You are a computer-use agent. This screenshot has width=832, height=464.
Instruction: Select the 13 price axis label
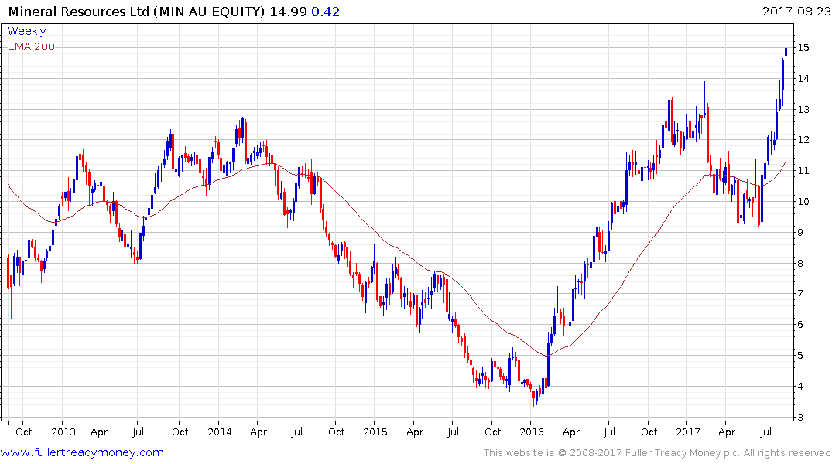(803, 109)
